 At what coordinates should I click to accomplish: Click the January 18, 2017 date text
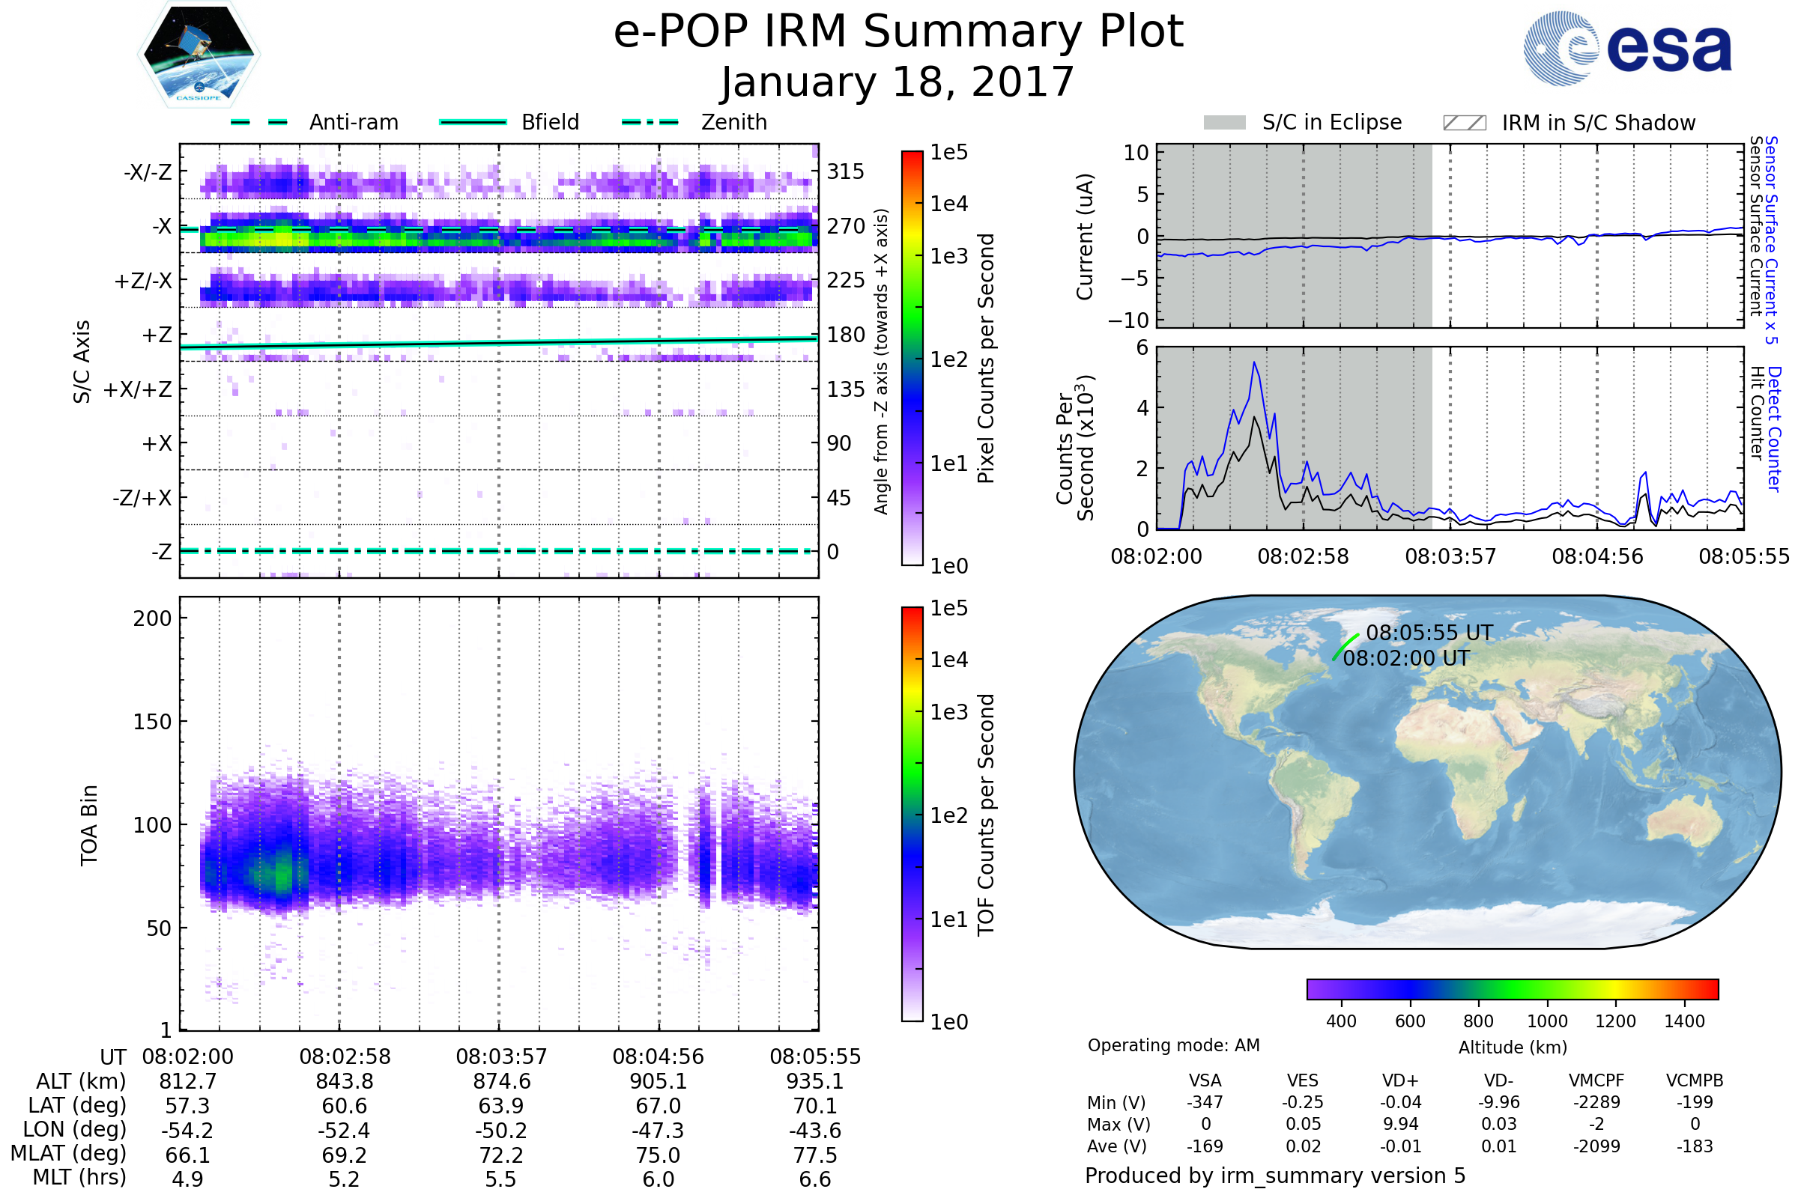[898, 82]
